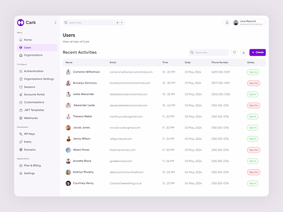Open API Keys page
Viewport: 283px width, 212px height.
pyautogui.click(x=37, y=134)
